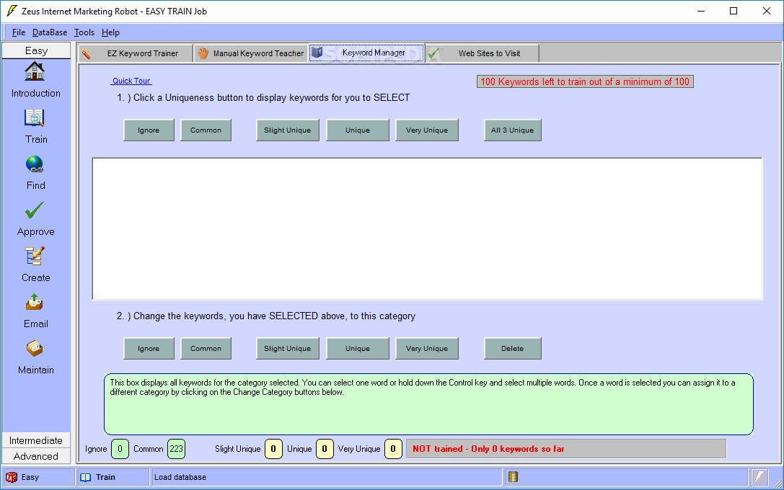Image resolution: width=784 pixels, height=490 pixels.
Task: Click the Unique count box at bottom
Action: point(325,448)
